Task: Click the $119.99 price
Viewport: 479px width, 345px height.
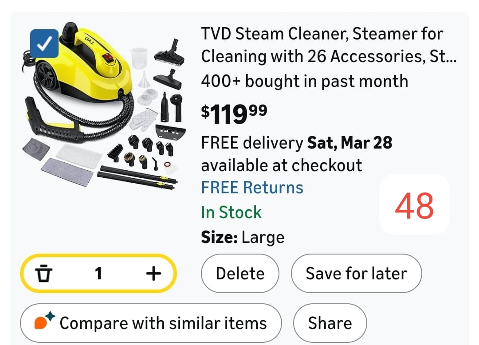Action: click(234, 113)
